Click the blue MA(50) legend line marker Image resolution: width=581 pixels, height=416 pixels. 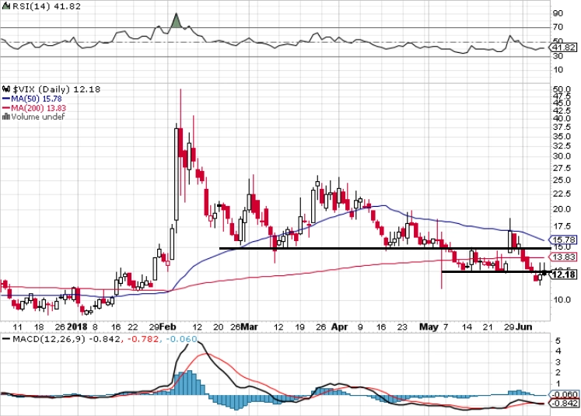(x=6, y=99)
